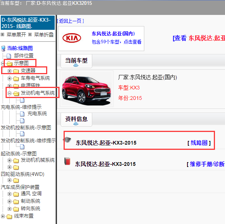This screenshot has width=225, height=224.
Task: Click 菜单展开 to expand all menus
Action: (x=16, y=35)
